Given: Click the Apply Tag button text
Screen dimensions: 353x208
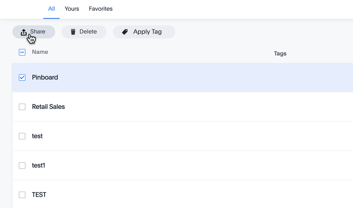Looking at the screenshot, I should coord(147,32).
